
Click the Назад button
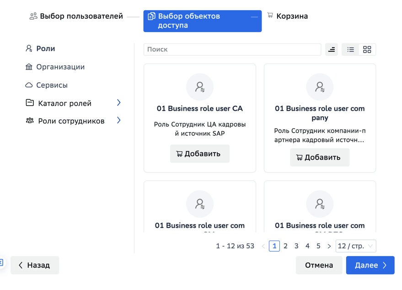[x=35, y=265]
